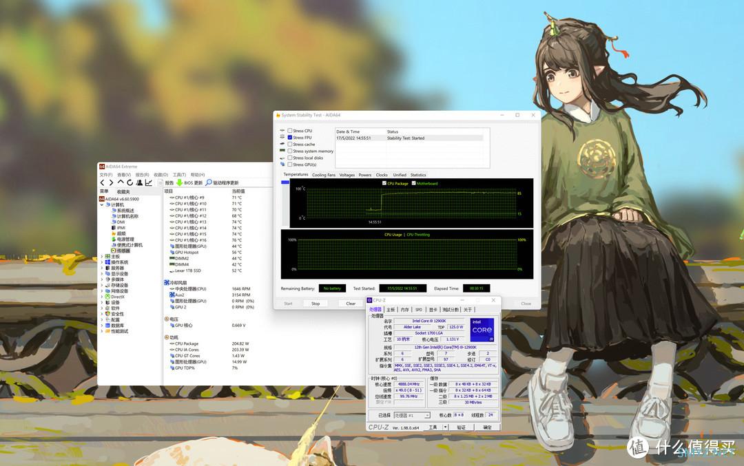Screen dimensions: 744x466
Task: Select the Lexar 1TB SSD temperature row
Action: point(206,271)
